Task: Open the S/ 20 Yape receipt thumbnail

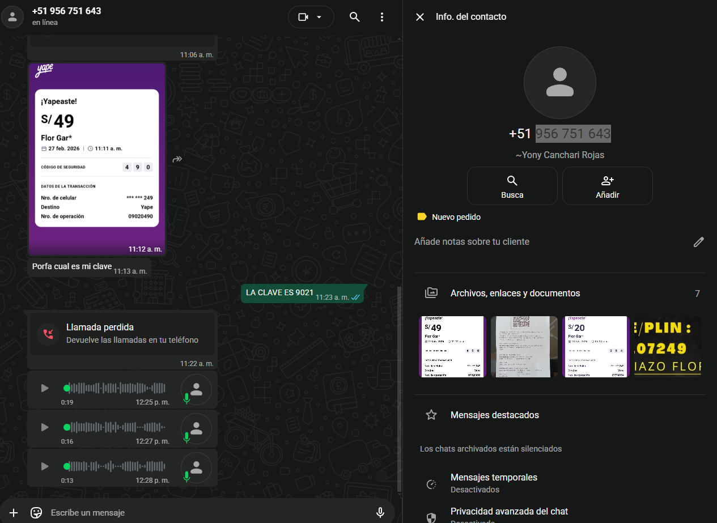Action: click(596, 347)
